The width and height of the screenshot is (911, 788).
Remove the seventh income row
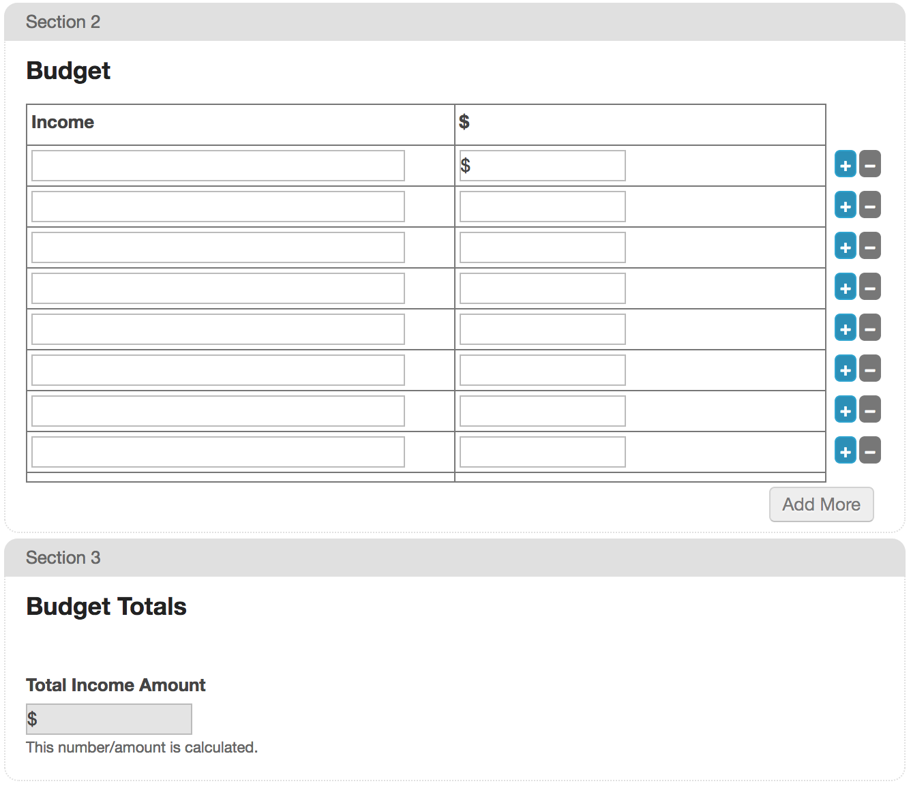[x=869, y=410]
